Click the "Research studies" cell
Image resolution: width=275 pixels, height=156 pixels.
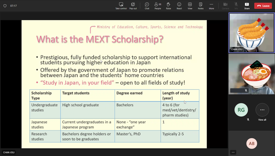point(45,136)
